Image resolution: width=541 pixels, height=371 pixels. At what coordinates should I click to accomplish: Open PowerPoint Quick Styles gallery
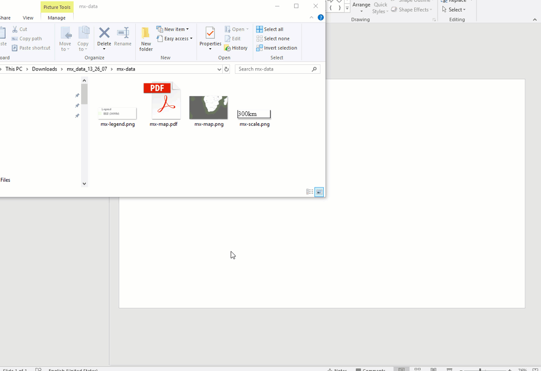pyautogui.click(x=380, y=7)
